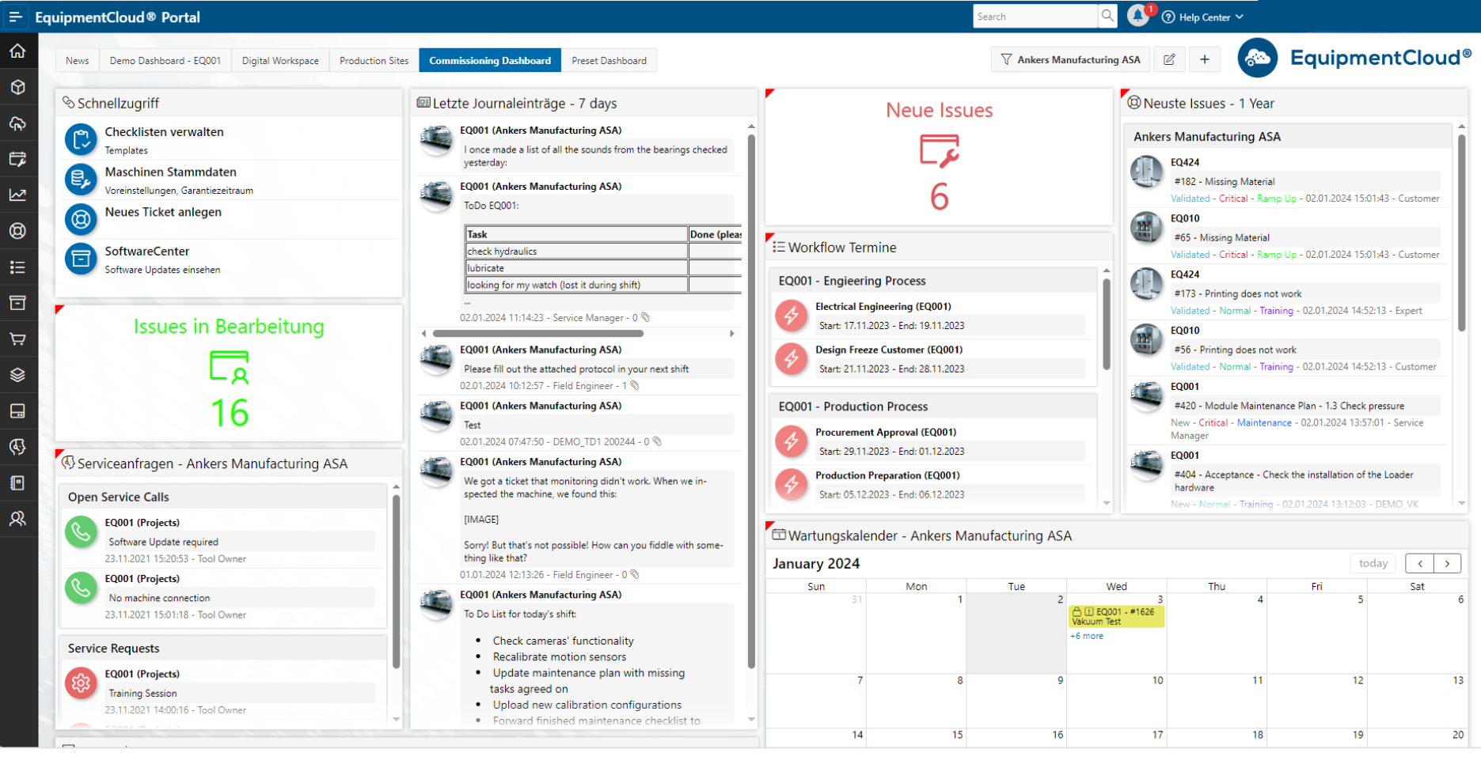1481x764 pixels.
Task: Open the EQ001 Vakuum Test calendar event
Action: pos(1116,616)
